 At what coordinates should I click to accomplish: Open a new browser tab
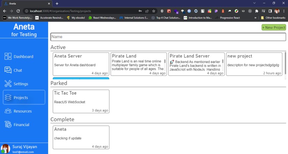(x=57, y=4)
